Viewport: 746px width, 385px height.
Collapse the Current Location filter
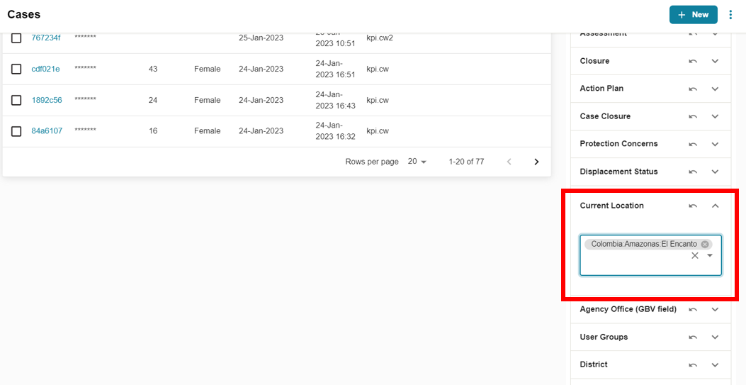pos(715,206)
